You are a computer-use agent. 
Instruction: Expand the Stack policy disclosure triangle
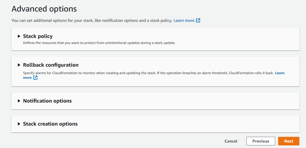coord(19,36)
